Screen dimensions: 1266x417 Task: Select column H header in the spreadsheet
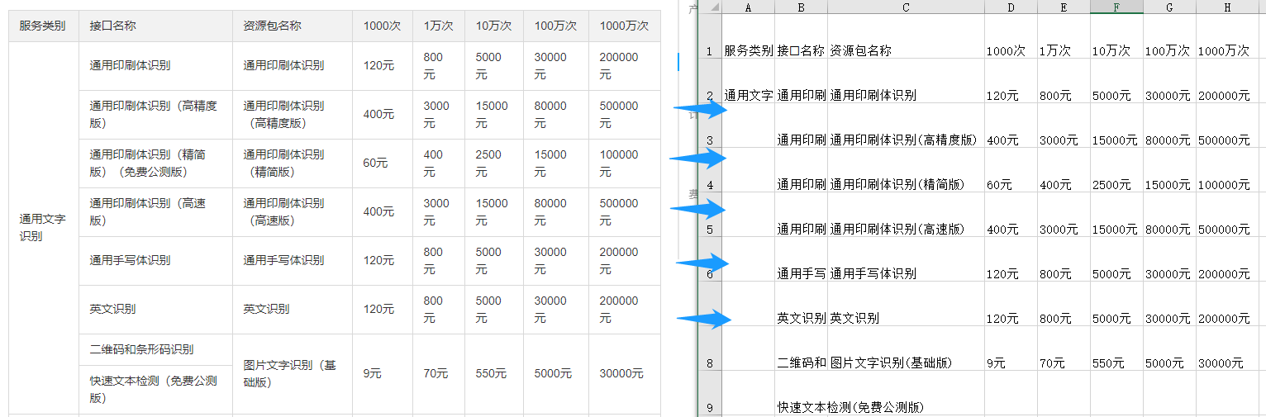click(x=1227, y=7)
